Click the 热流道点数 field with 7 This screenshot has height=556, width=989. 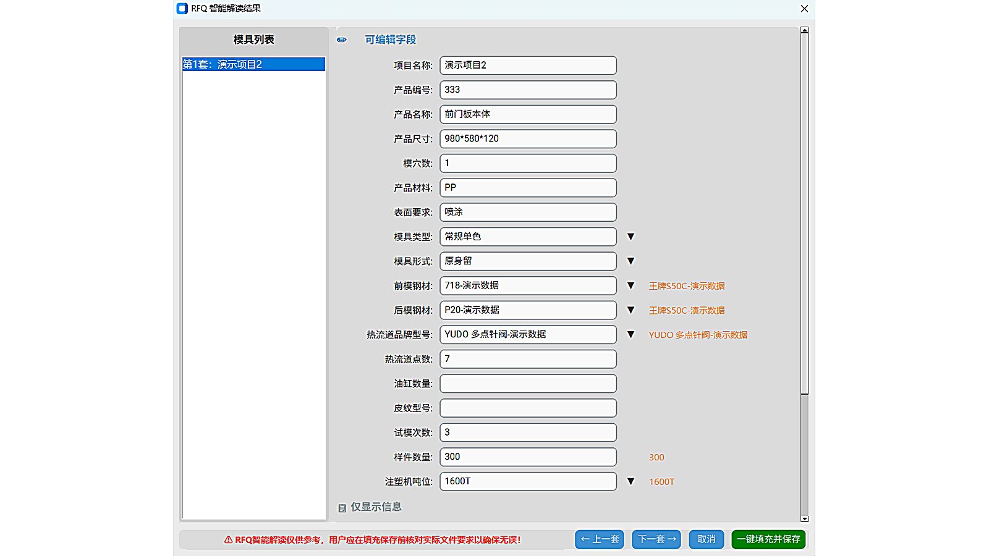pyautogui.click(x=528, y=359)
